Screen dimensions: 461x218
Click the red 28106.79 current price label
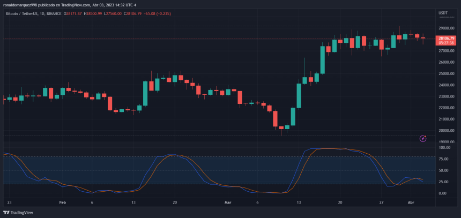(x=446, y=38)
